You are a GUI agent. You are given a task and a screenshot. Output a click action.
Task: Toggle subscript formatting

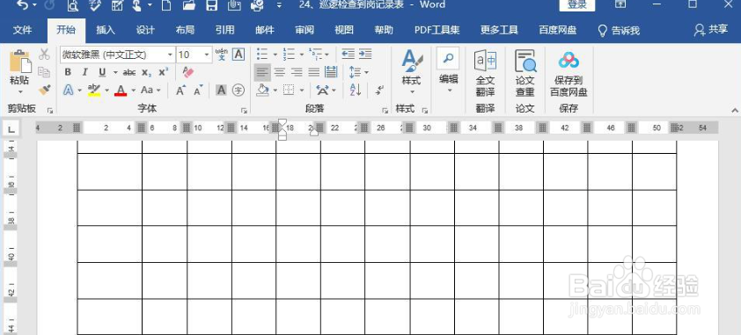146,72
